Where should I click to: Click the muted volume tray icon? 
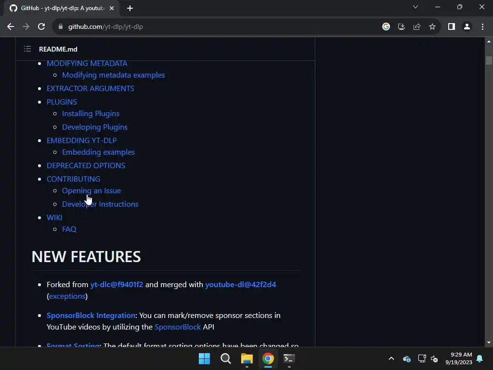click(434, 358)
